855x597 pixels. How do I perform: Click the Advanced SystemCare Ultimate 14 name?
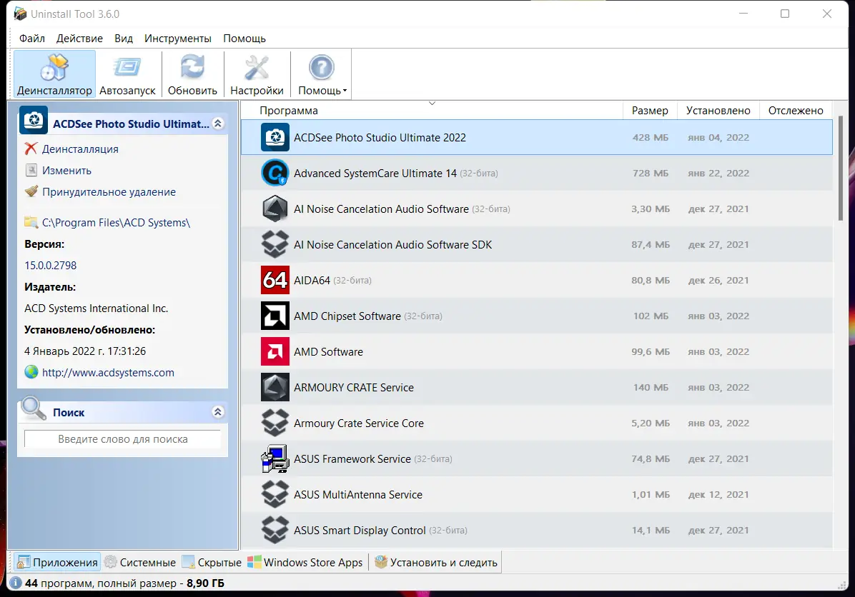click(375, 174)
